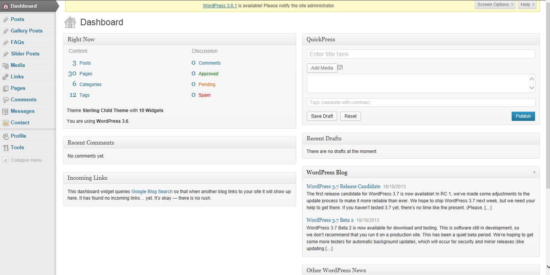Click the Tags input field

coord(421,103)
